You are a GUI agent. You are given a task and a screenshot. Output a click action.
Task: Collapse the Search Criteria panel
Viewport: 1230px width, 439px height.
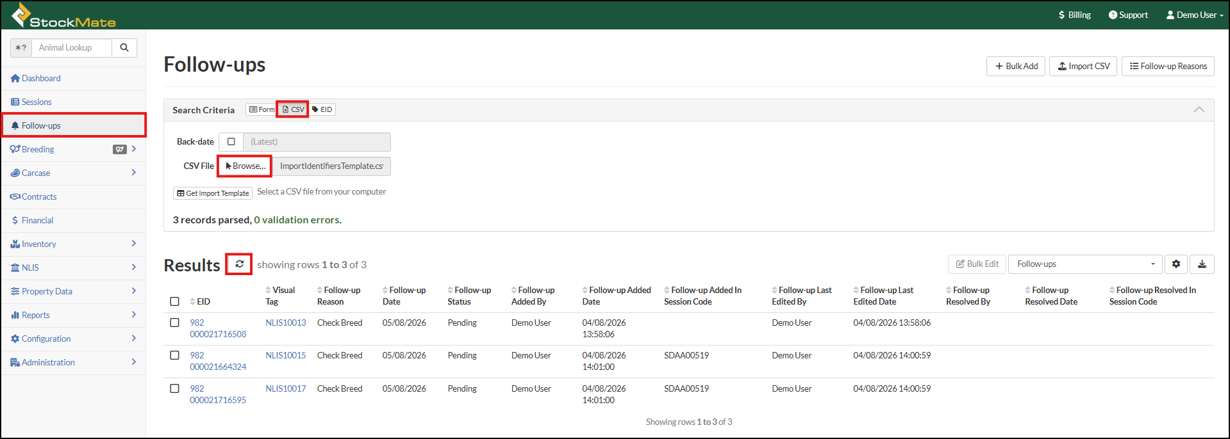click(x=1199, y=109)
